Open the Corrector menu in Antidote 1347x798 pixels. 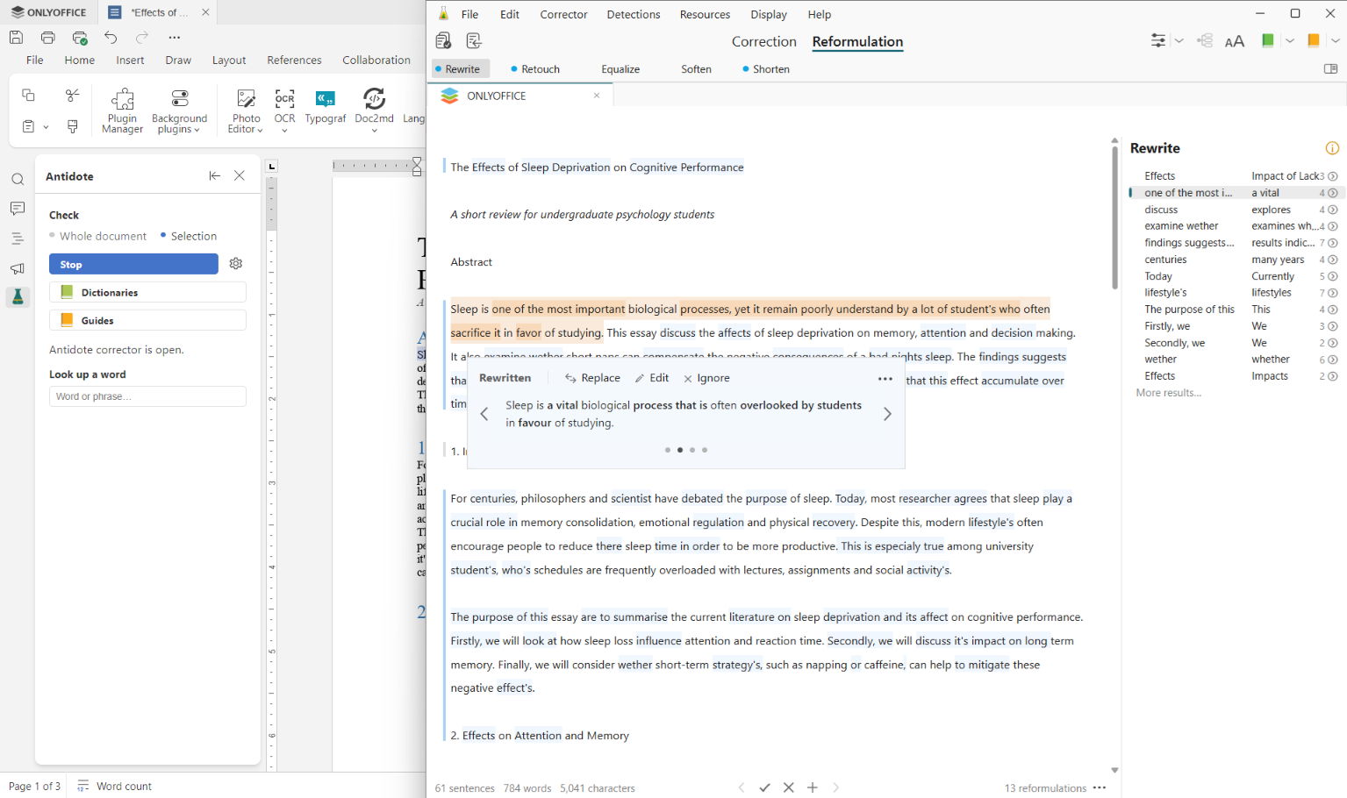[x=563, y=14]
